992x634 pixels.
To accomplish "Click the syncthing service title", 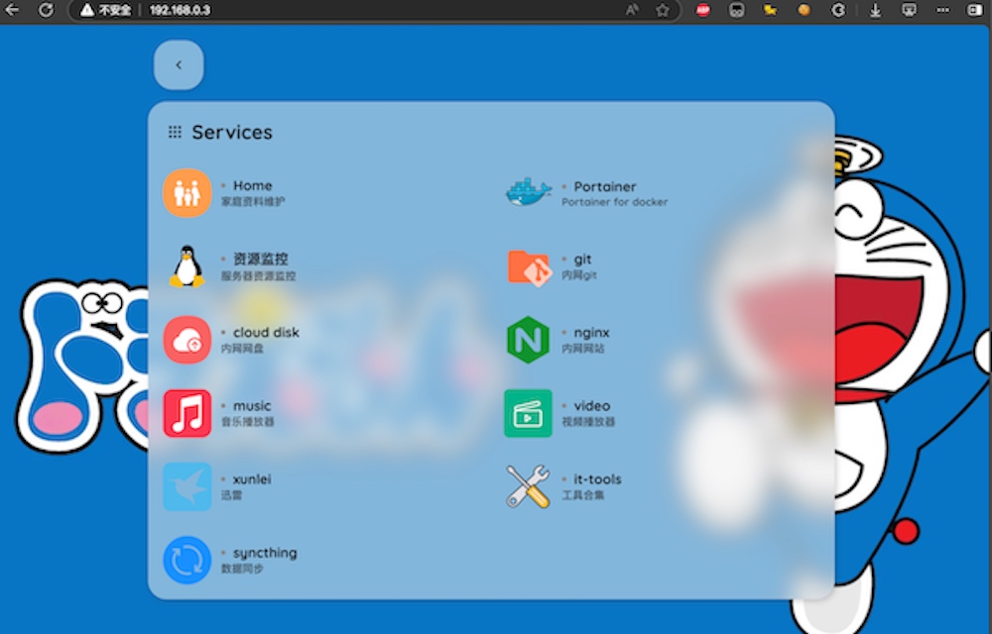I will [x=265, y=553].
